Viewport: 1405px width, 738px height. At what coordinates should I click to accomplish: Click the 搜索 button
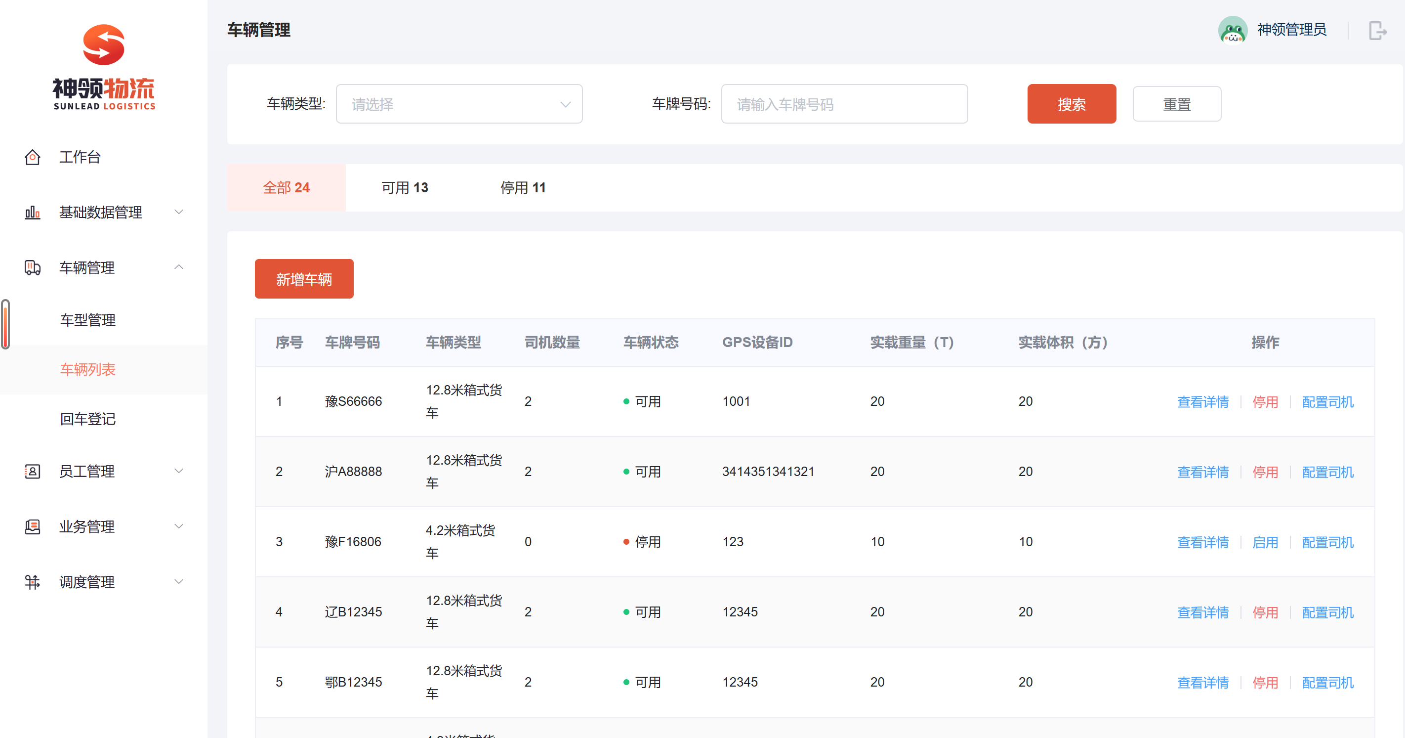[1072, 104]
